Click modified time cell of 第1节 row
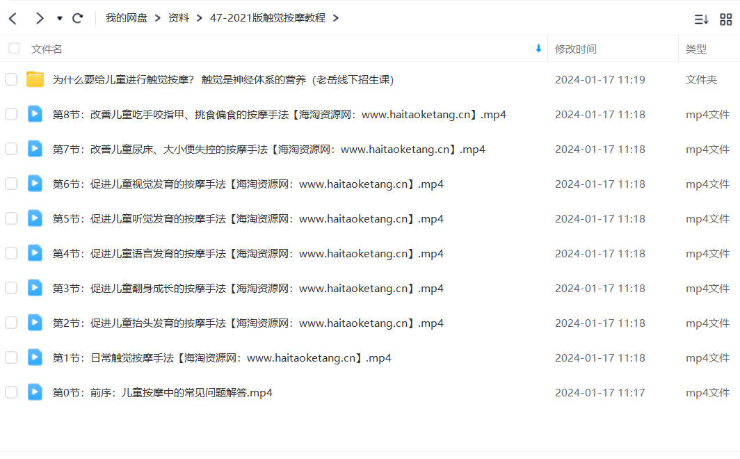The height and width of the screenshot is (459, 740). click(600, 358)
